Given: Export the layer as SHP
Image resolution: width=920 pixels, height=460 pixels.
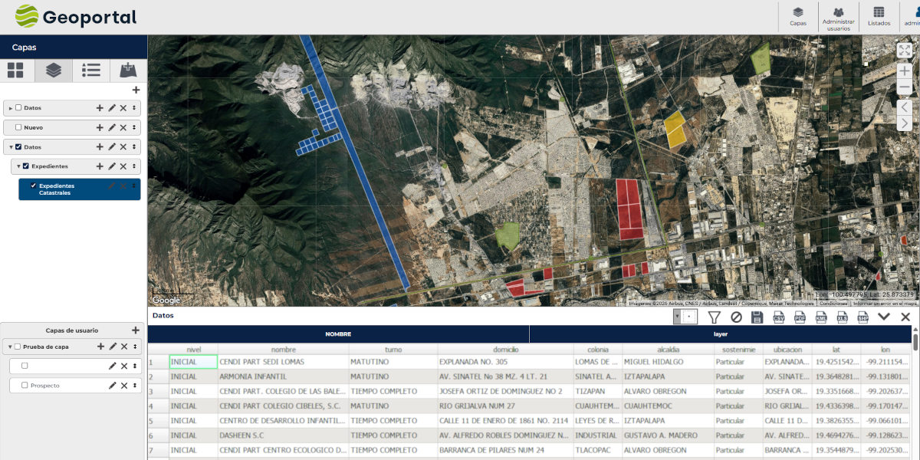Looking at the screenshot, I should [x=865, y=316].
